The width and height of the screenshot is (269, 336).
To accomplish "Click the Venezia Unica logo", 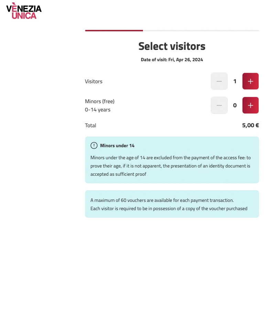I will pyautogui.click(x=24, y=11).
